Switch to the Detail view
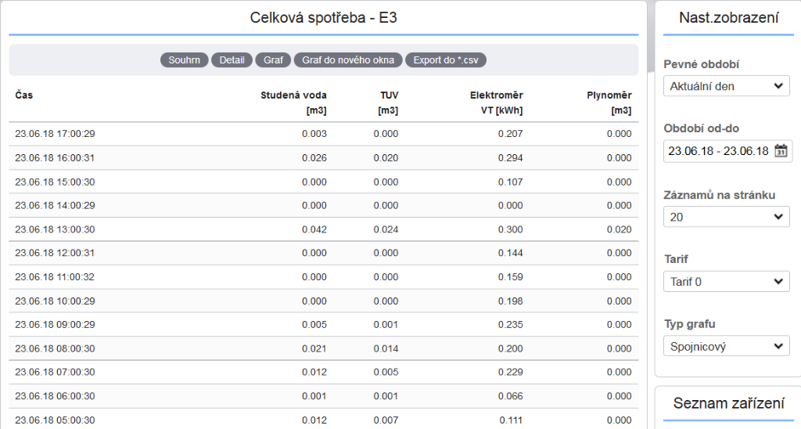The width and height of the screenshot is (801, 429). coord(232,59)
